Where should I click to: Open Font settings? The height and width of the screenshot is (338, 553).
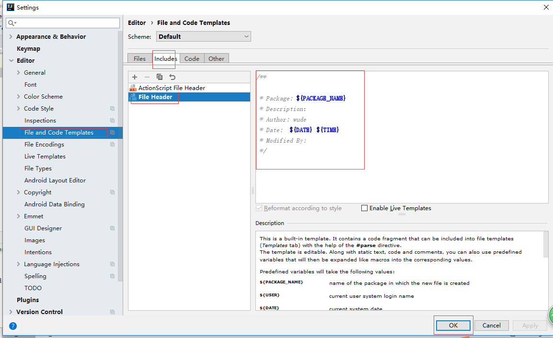(30, 85)
